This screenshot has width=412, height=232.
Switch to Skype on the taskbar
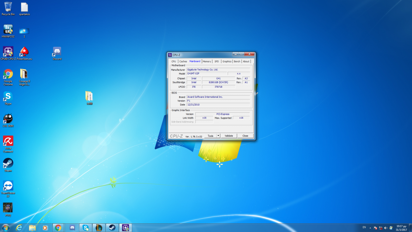point(85,228)
